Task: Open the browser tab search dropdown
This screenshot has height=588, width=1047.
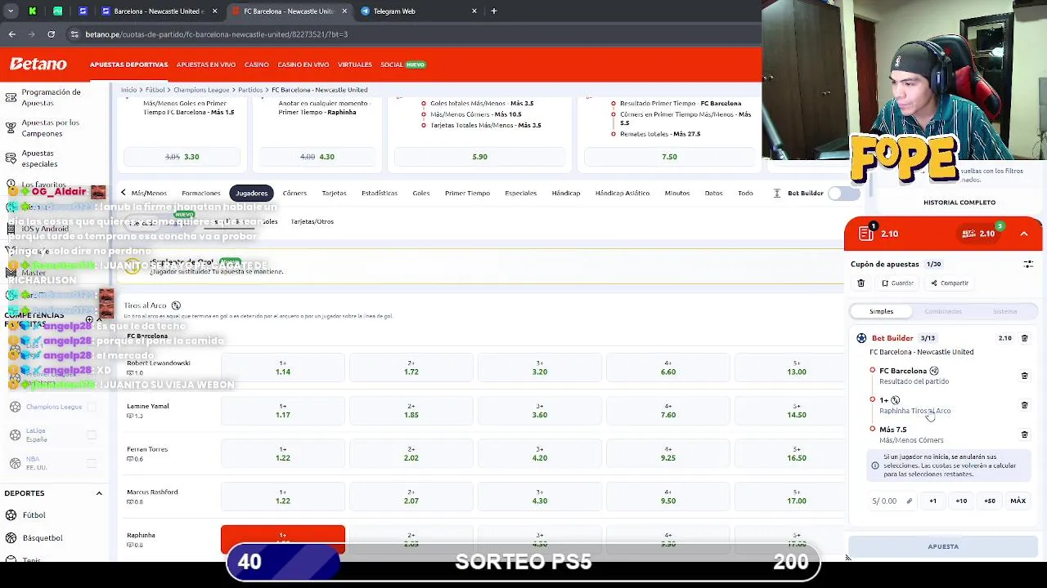Action: coord(11,11)
